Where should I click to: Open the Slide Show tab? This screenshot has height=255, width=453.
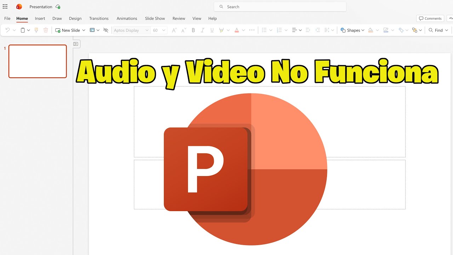pyautogui.click(x=155, y=18)
